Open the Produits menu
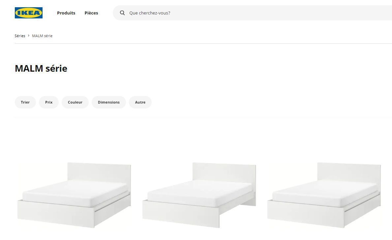The width and height of the screenshot is (392, 240). point(66,13)
